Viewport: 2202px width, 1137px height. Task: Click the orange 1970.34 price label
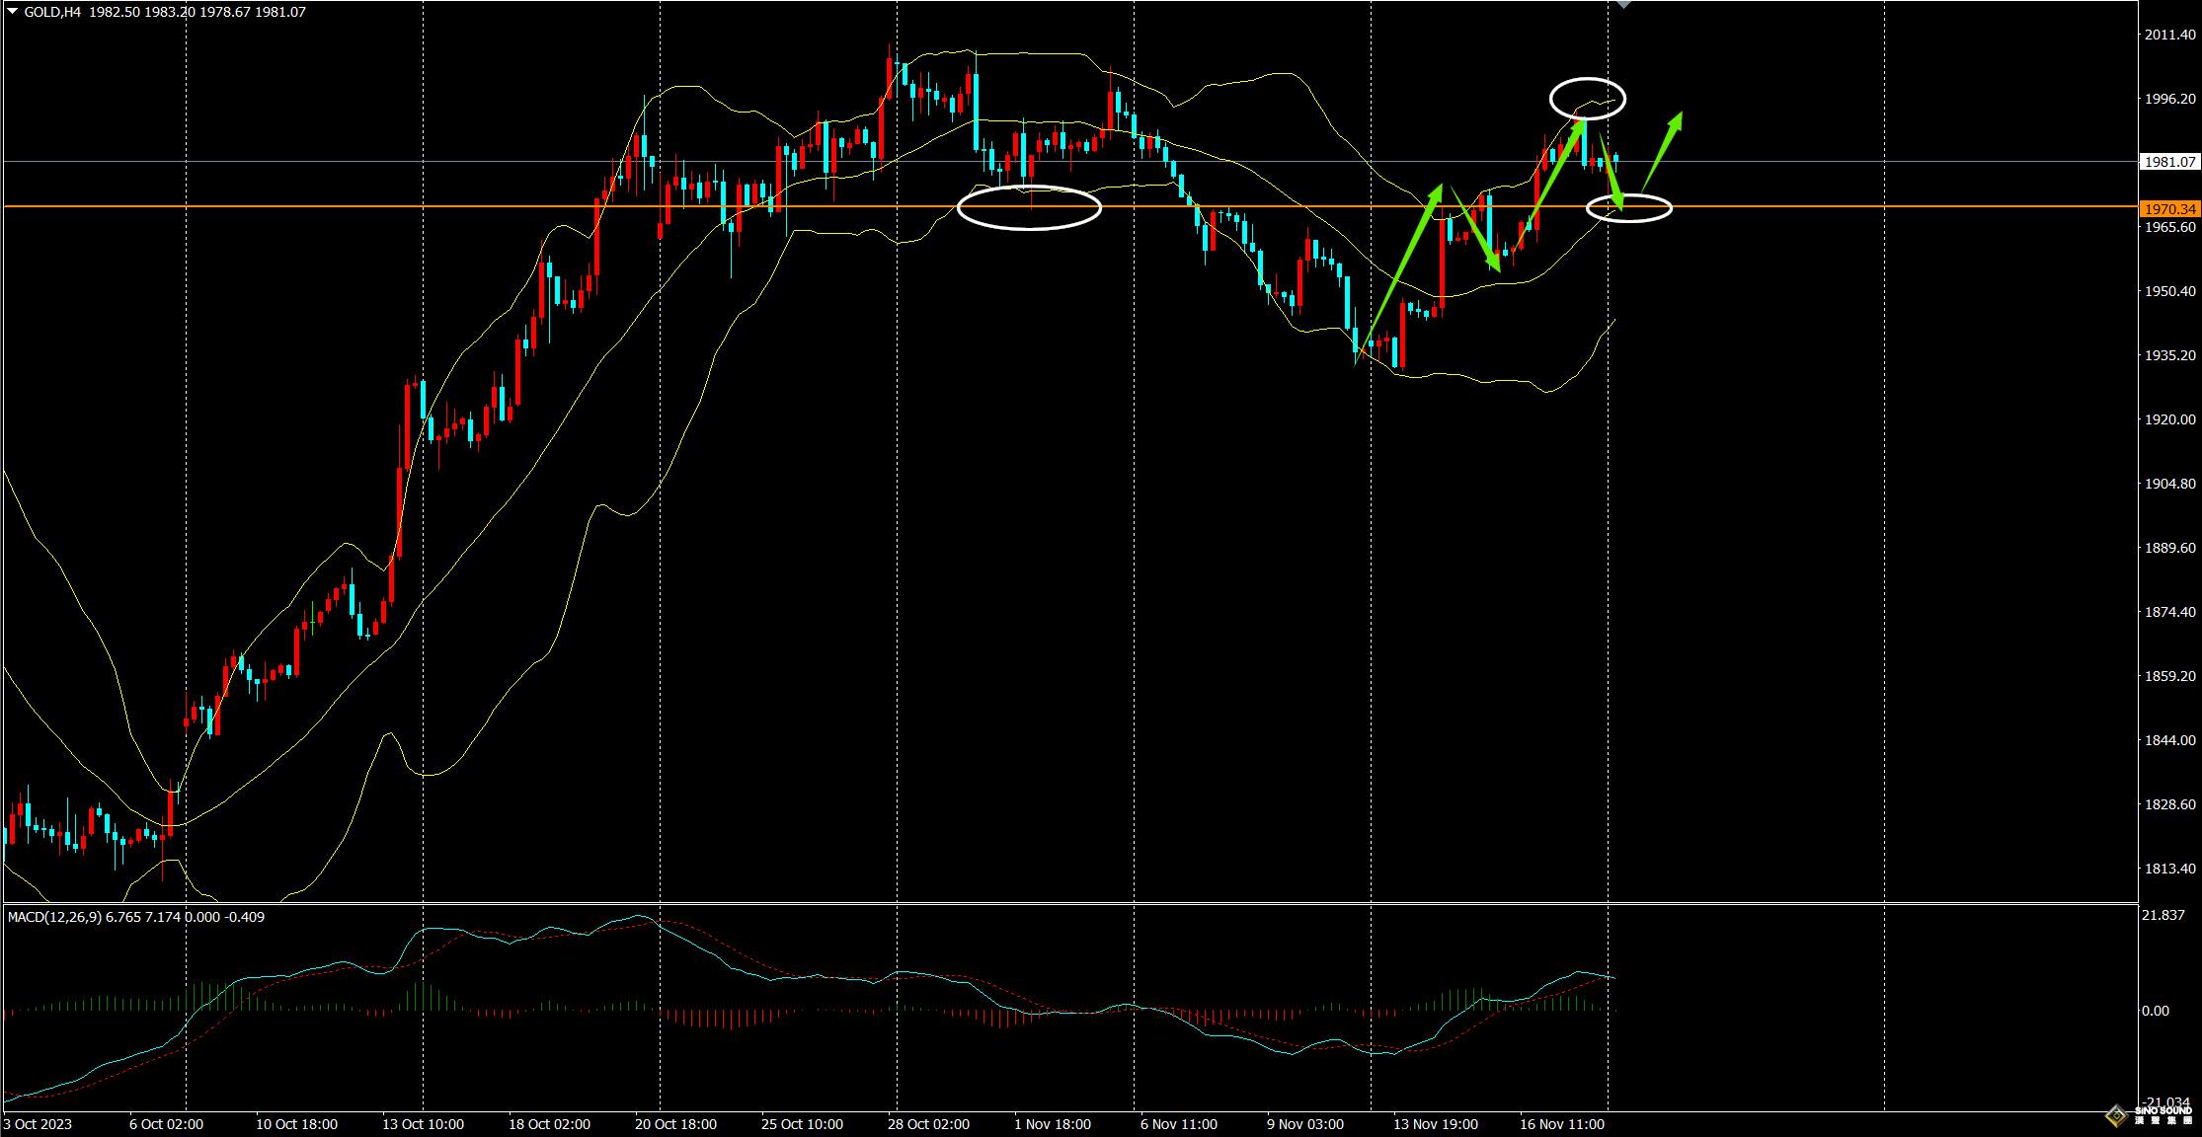[x=2169, y=209]
